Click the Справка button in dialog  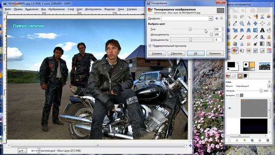coord(157,53)
